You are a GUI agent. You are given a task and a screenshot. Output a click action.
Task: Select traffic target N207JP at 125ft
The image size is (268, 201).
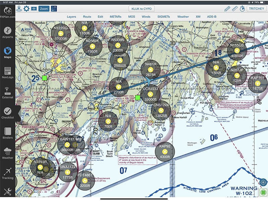(237, 75)
